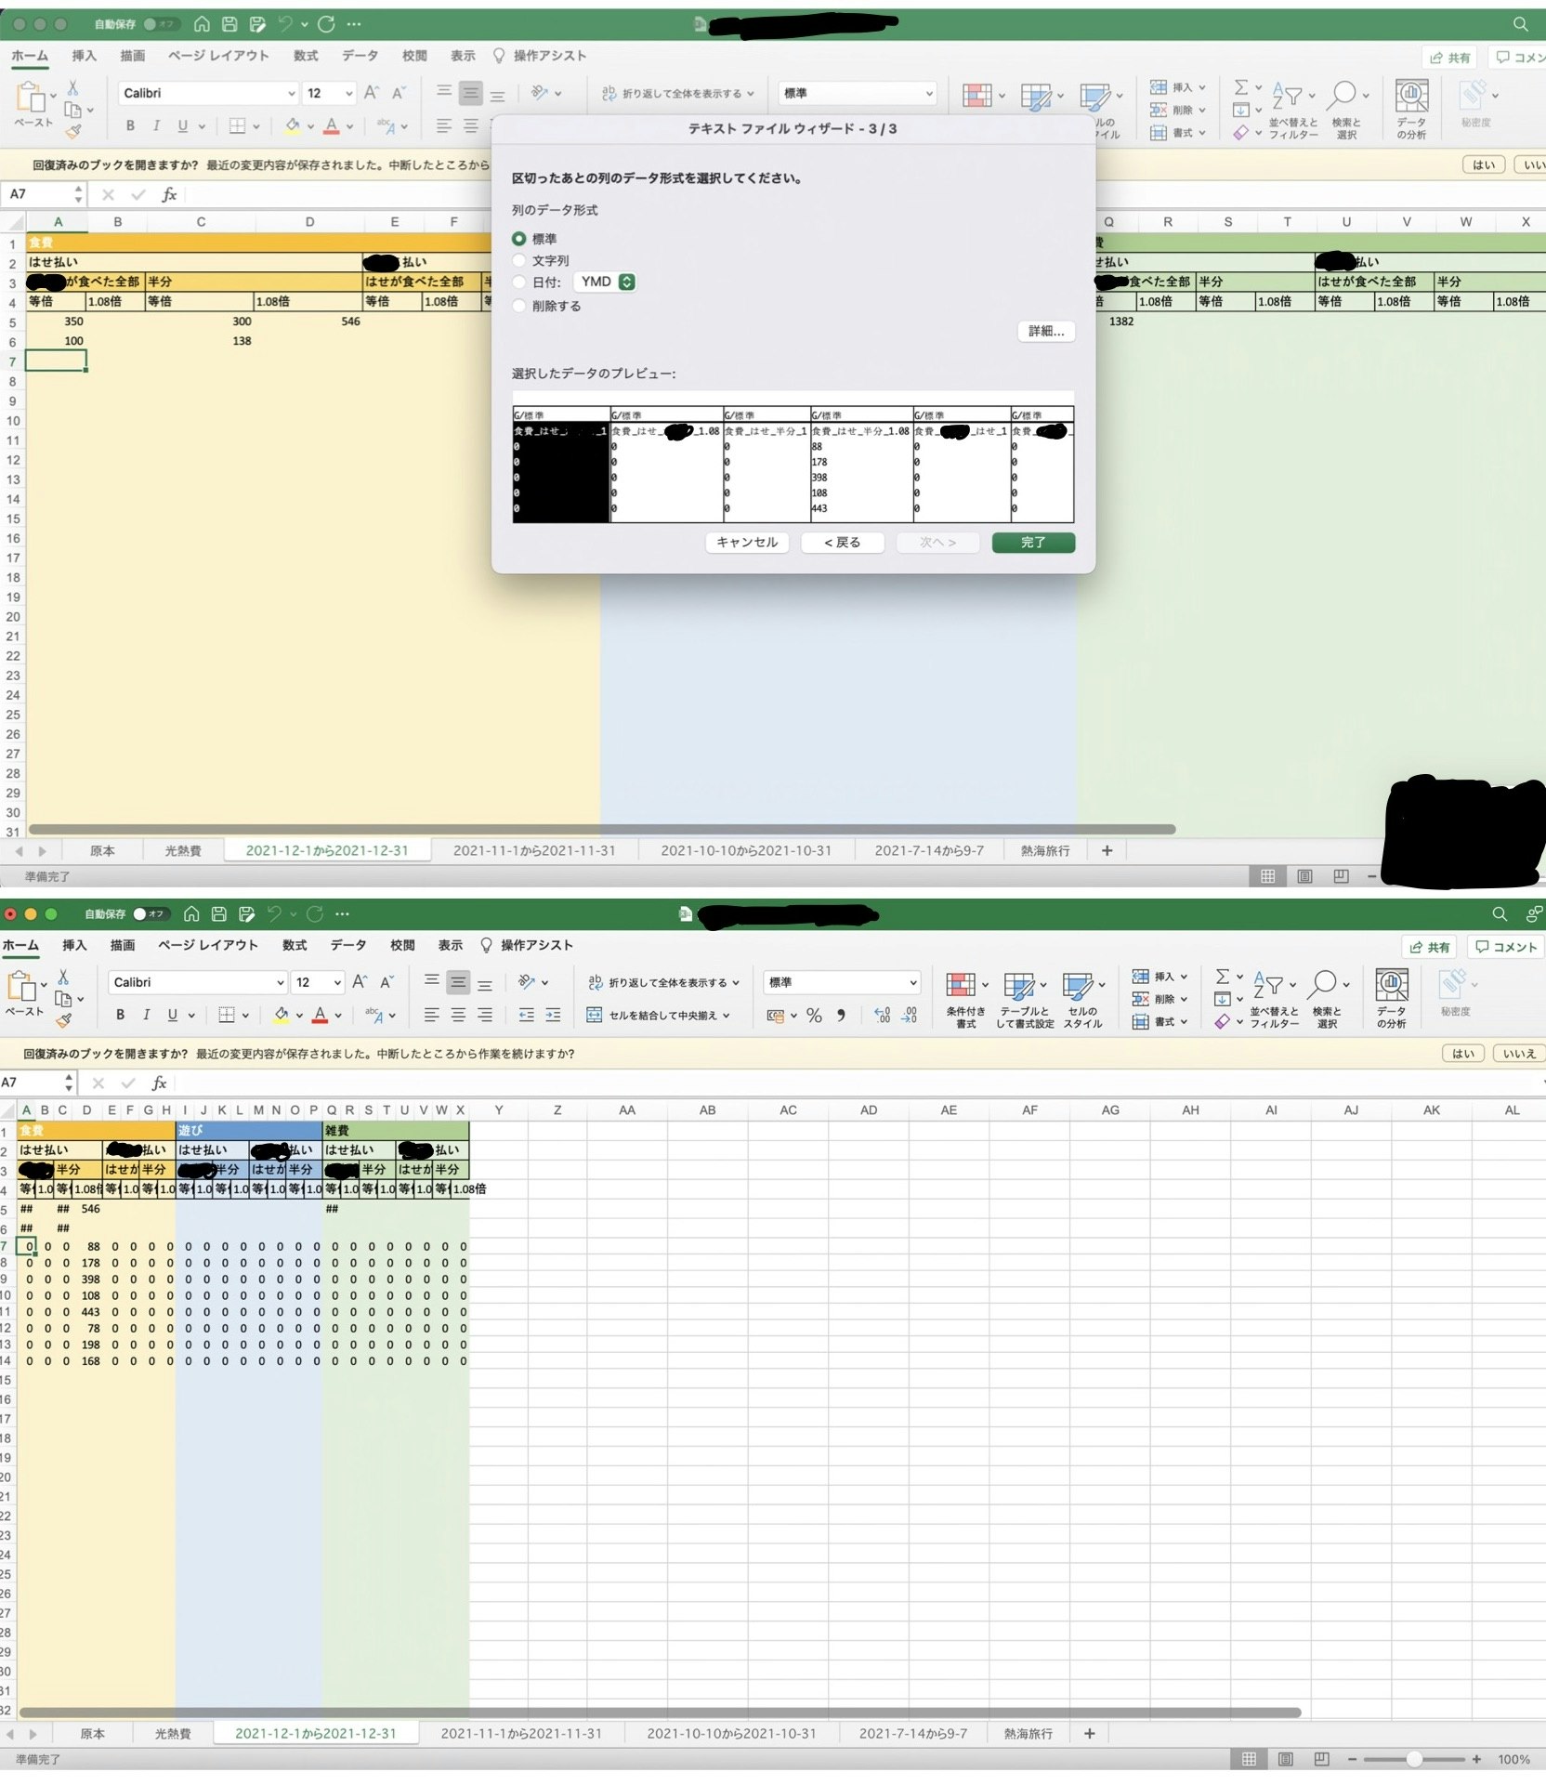1546x1785 pixels.
Task: Open ページ レイアウト tab in bottom window
Action: click(x=208, y=945)
